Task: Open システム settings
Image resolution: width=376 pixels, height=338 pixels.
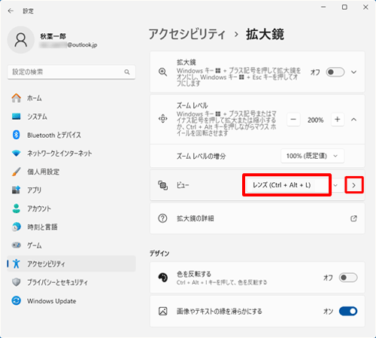Action: pyautogui.click(x=71, y=117)
